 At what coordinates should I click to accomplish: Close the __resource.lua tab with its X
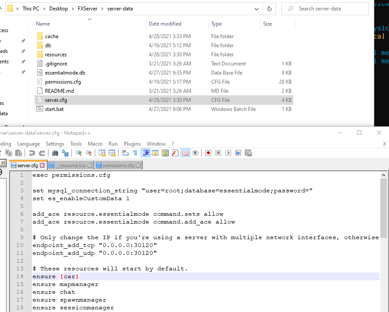90,165
